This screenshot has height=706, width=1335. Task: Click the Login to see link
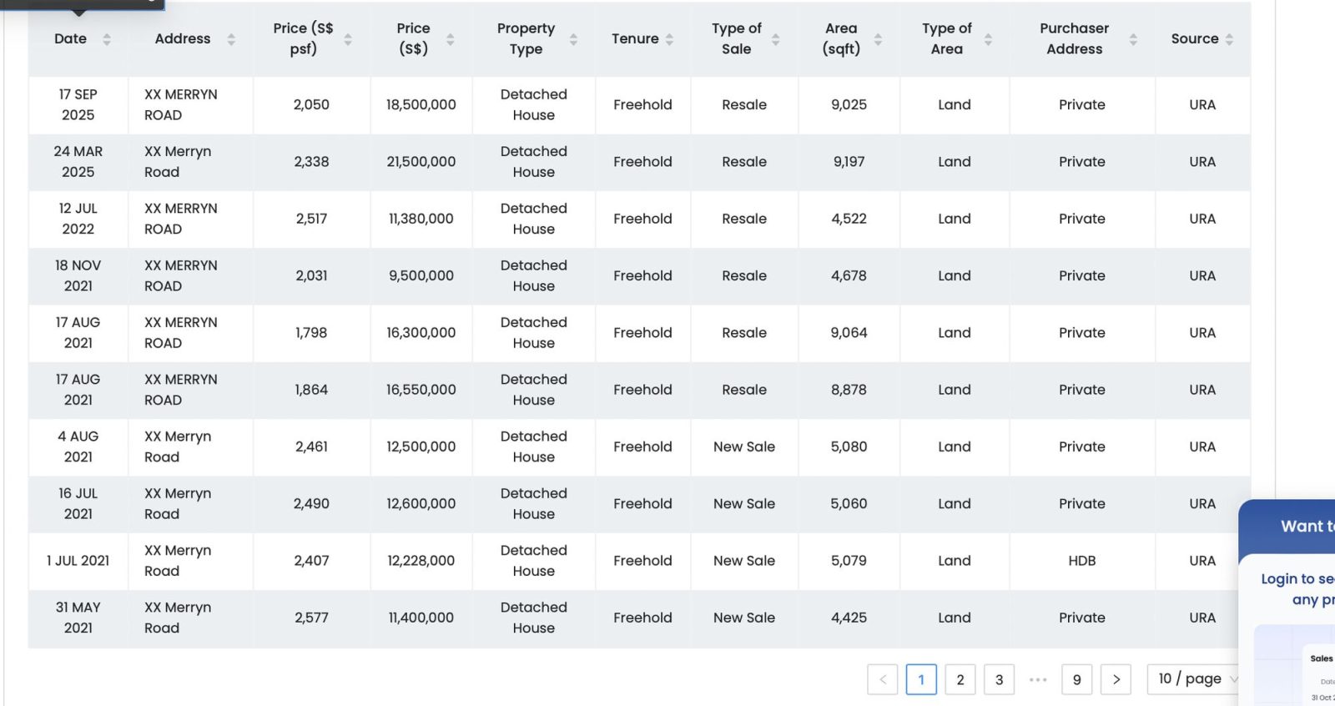point(1297,579)
